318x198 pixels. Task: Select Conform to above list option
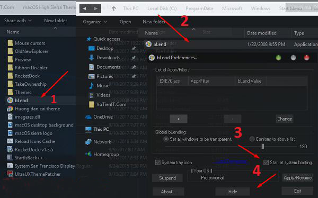252,139
